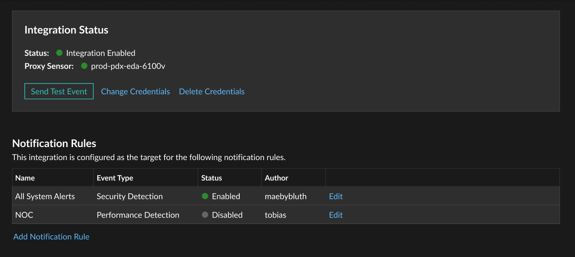Add a new notification rule
The image size is (575, 257).
pyautogui.click(x=51, y=237)
